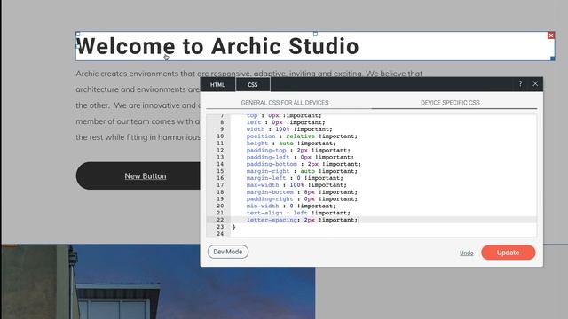Close the HTML/CSS editor dialog

point(535,84)
